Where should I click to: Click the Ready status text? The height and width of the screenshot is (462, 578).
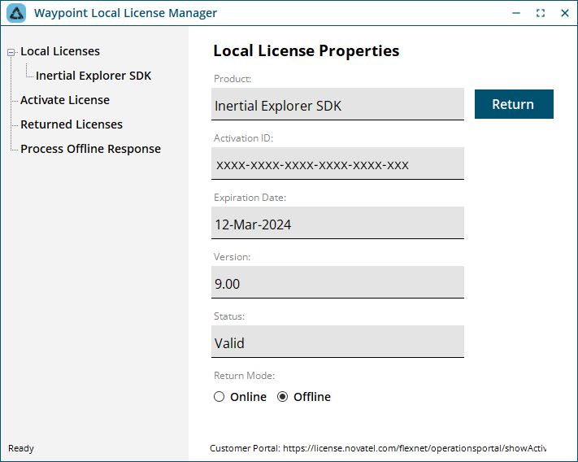coord(21,448)
